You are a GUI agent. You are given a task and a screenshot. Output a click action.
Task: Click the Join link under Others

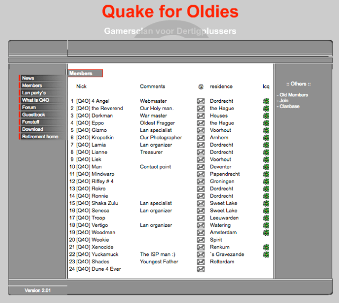(284, 101)
